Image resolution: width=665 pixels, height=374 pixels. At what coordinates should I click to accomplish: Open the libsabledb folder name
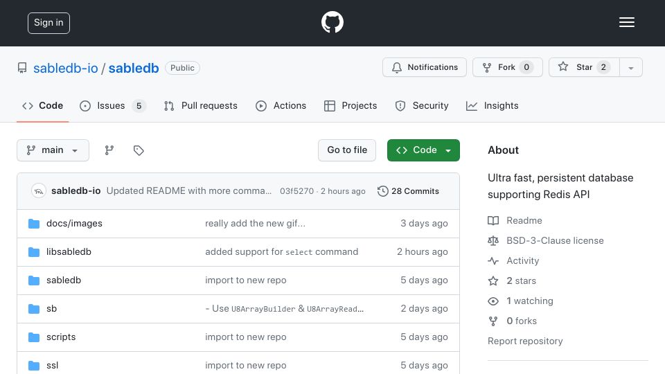69,252
